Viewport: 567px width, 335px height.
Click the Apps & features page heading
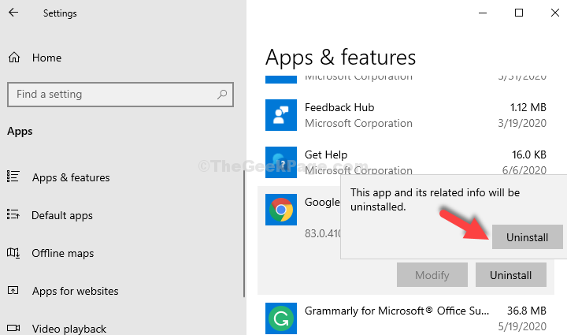click(x=341, y=58)
